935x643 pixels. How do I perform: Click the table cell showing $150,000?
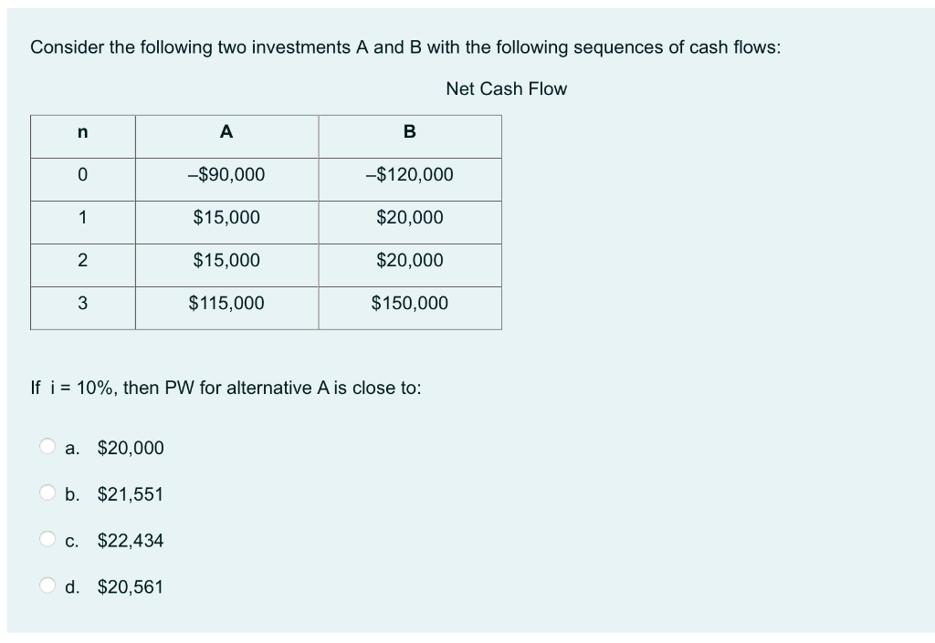click(x=409, y=303)
